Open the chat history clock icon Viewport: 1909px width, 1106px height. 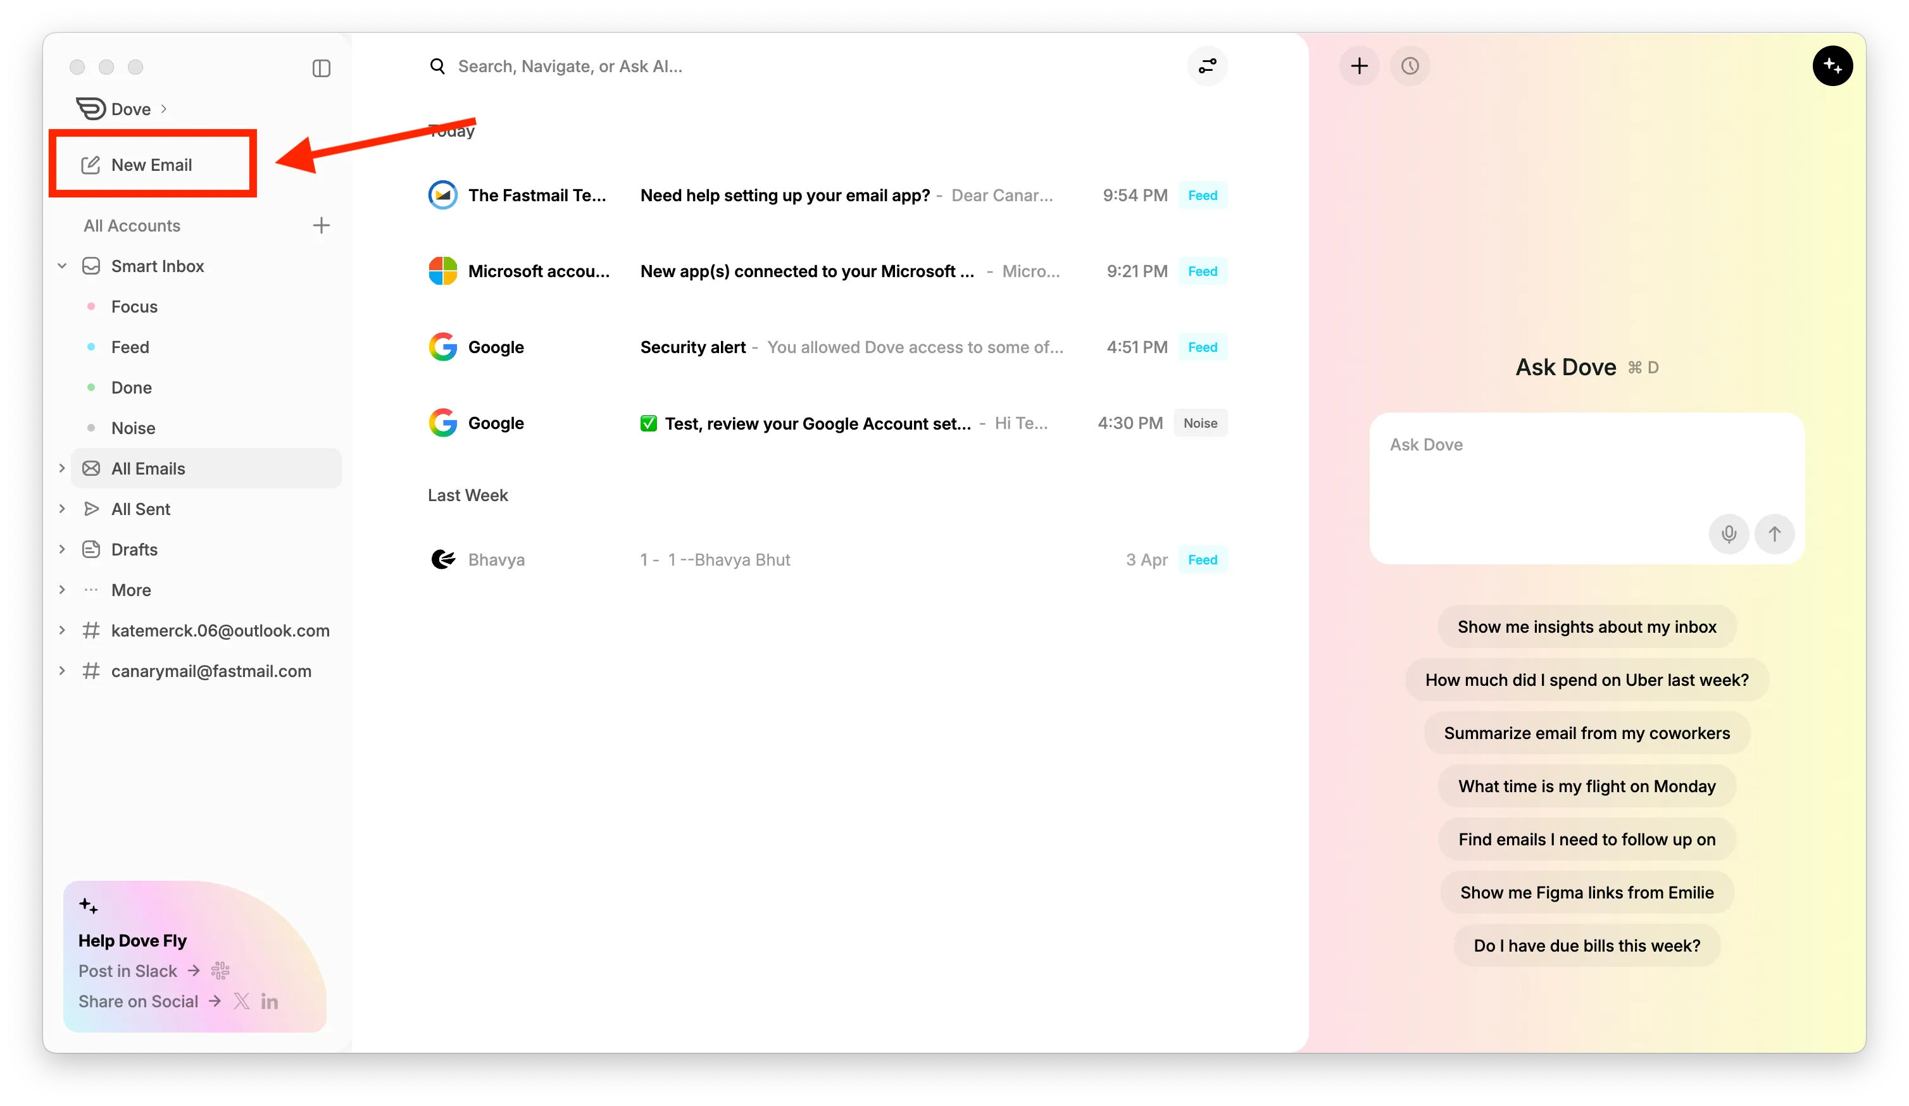[1410, 66]
